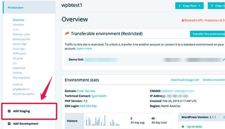Image resolution: width=225 pixels, height=129 pixels.
Task: Open Overview in the sidebar
Action: tap(19, 20)
